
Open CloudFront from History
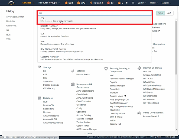coord(11,26)
